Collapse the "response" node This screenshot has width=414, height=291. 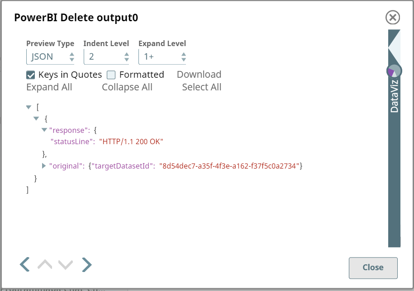(x=44, y=130)
